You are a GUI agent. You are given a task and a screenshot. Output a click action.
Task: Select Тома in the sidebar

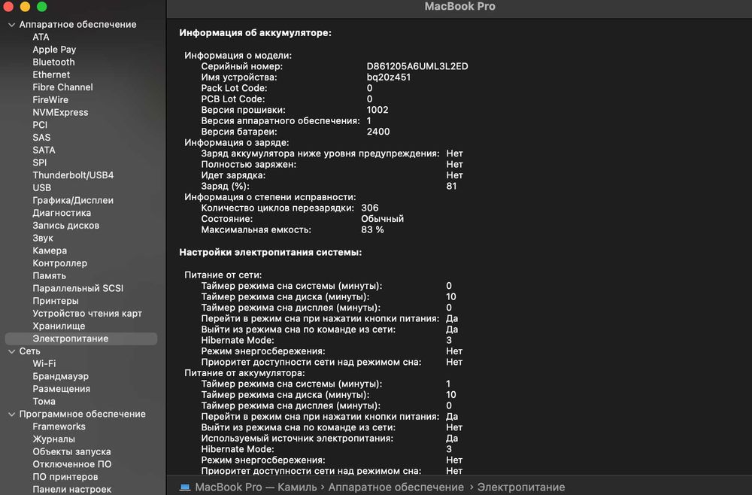pyautogui.click(x=44, y=402)
